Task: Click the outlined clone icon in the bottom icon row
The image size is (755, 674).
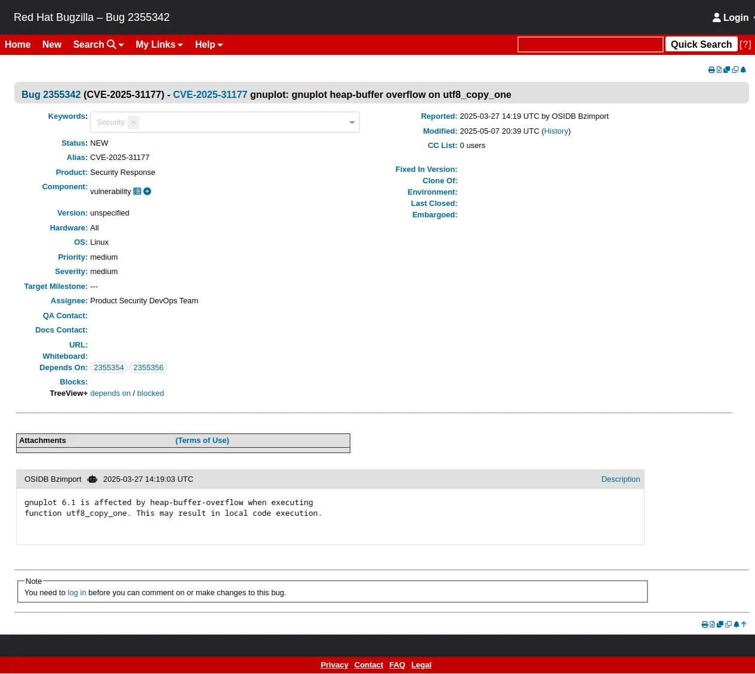Action: pos(728,624)
